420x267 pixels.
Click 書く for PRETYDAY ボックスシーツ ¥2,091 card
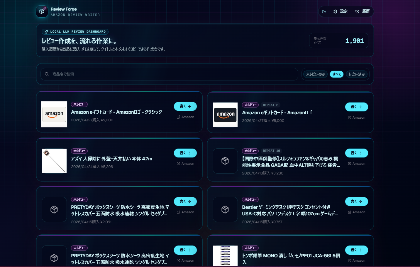click(185, 201)
